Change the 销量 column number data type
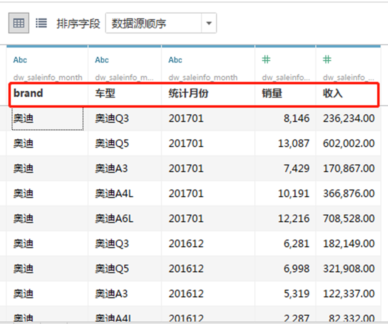The height and width of the screenshot is (324, 388). pos(266,60)
